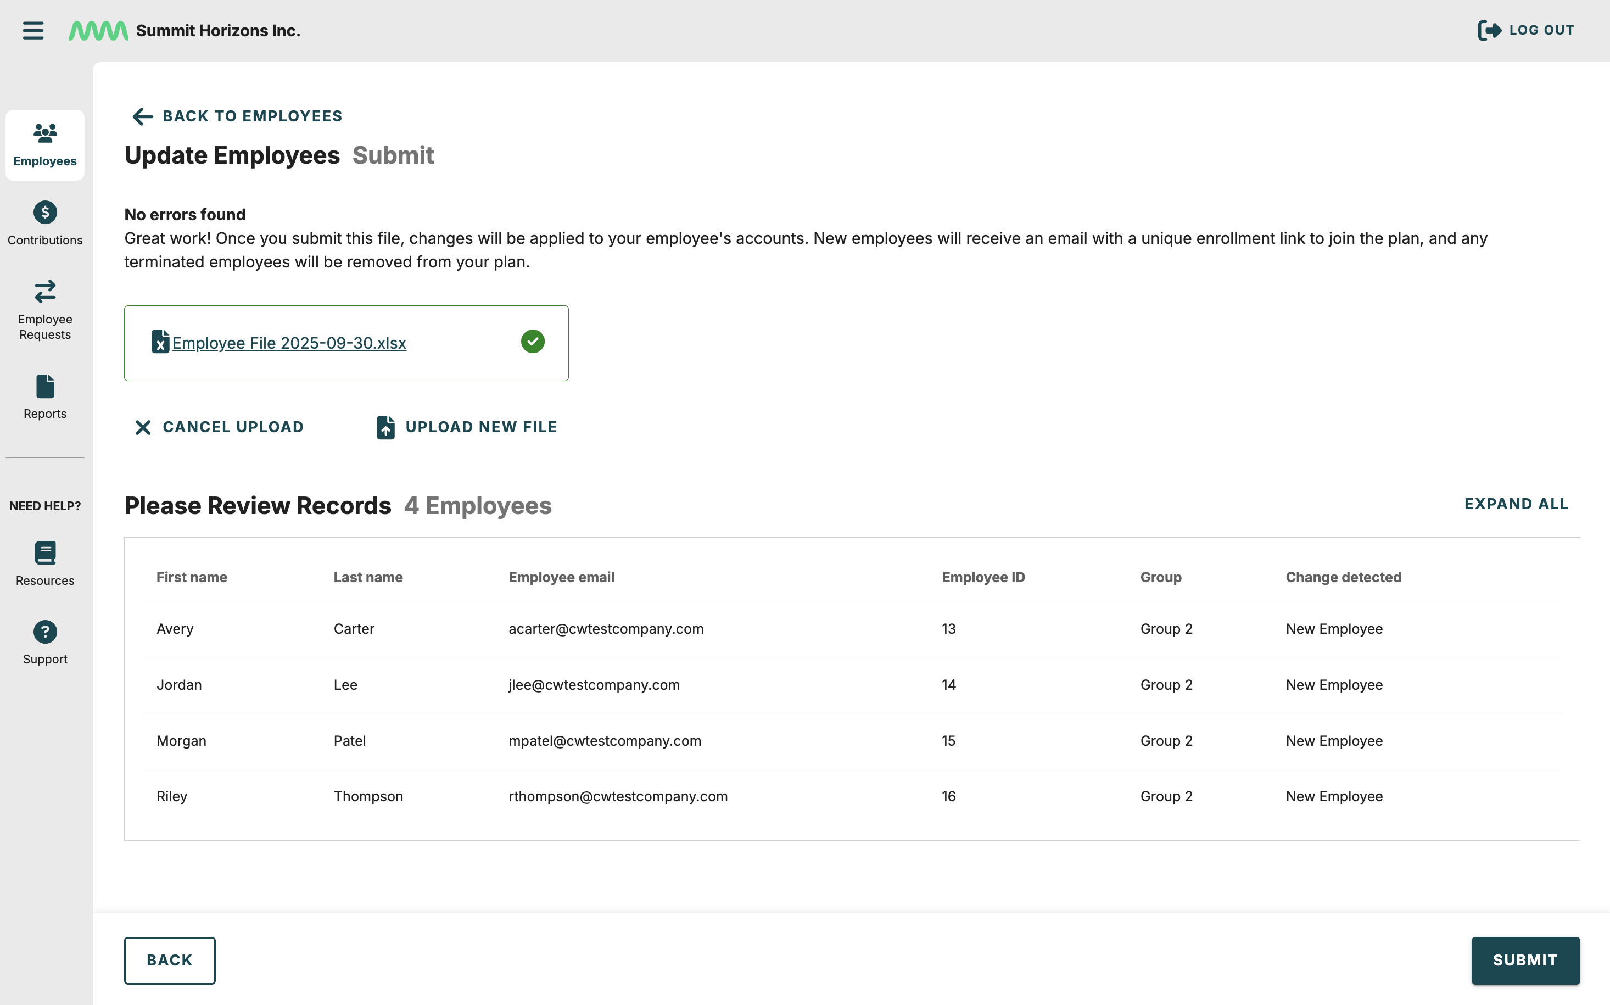Click Employee ID 14 cell
1610x1005 pixels.
click(948, 685)
